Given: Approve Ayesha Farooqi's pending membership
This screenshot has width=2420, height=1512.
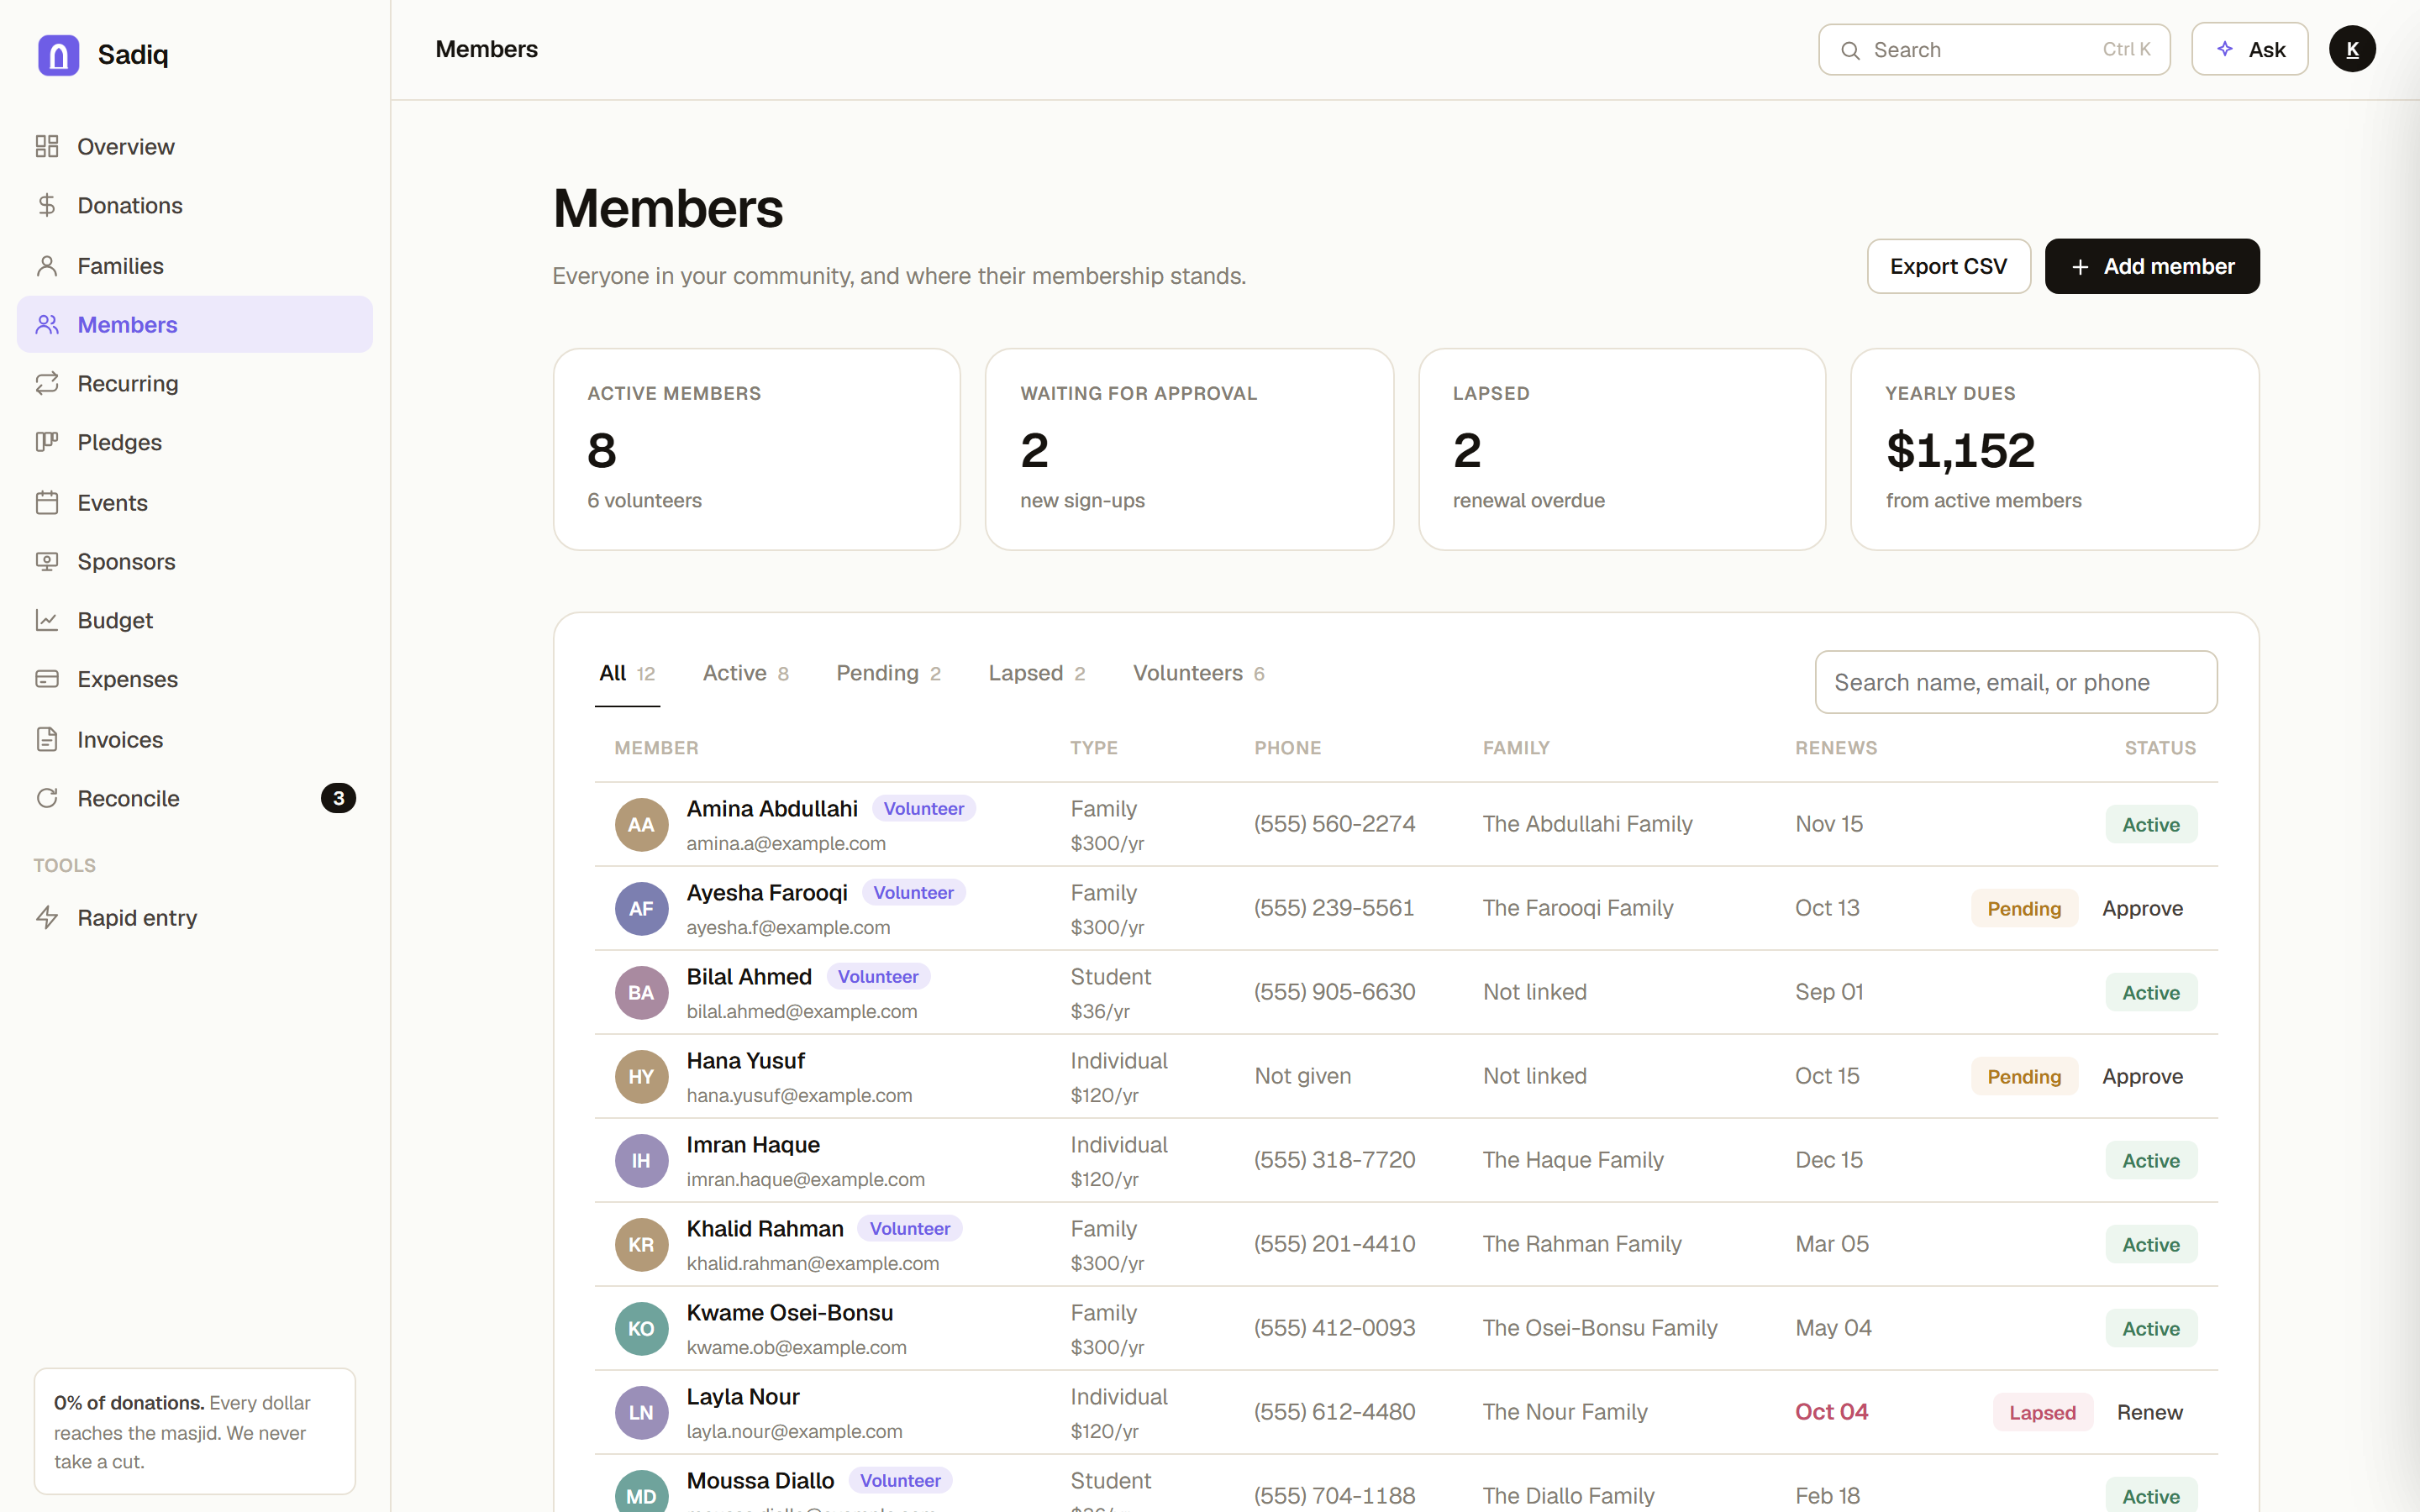Looking at the screenshot, I should pyautogui.click(x=2142, y=908).
